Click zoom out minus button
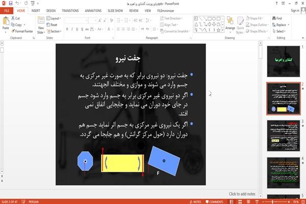This screenshot has height=204, width=306. [x=263, y=201]
